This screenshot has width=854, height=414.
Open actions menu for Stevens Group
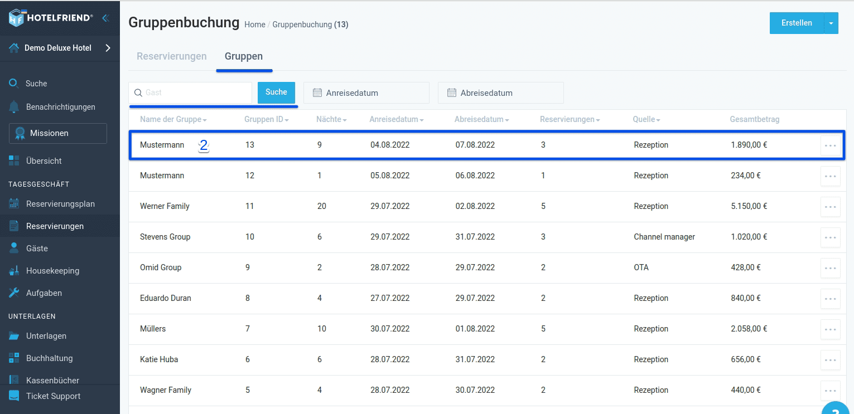(830, 237)
